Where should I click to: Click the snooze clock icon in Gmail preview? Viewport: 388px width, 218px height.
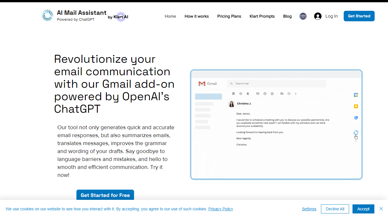(265, 94)
